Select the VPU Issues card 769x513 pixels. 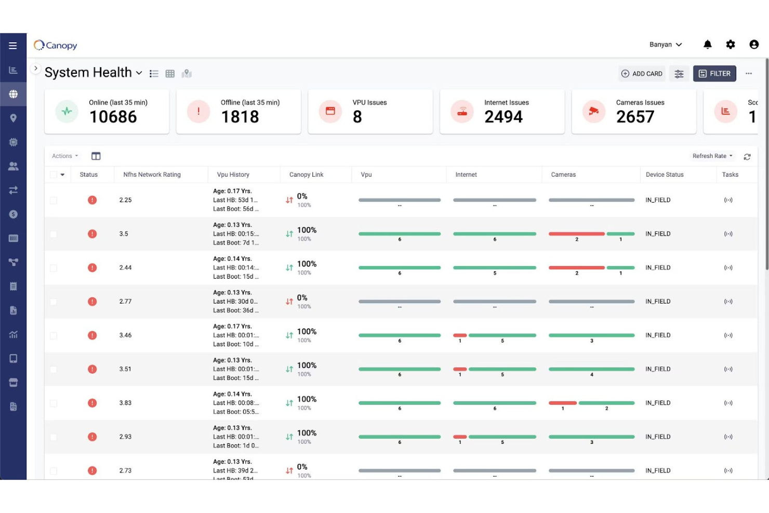click(x=370, y=112)
